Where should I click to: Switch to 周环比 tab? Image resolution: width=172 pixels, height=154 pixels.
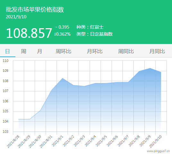[63, 51]
